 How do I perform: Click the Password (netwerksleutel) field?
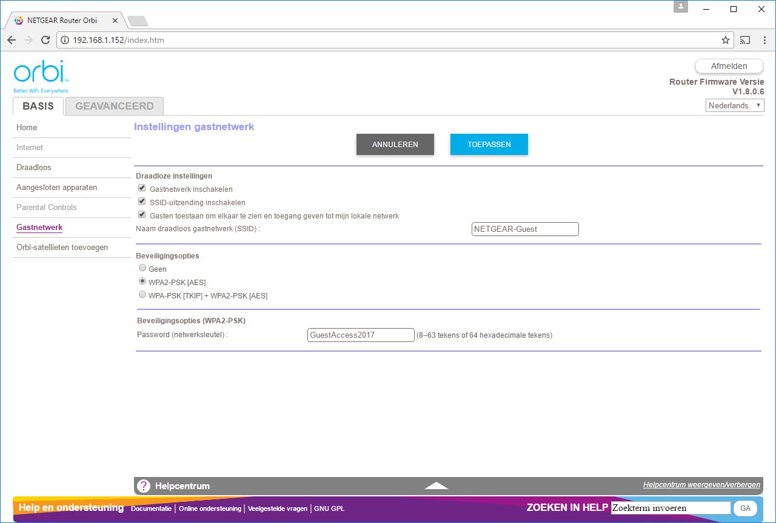click(x=361, y=335)
